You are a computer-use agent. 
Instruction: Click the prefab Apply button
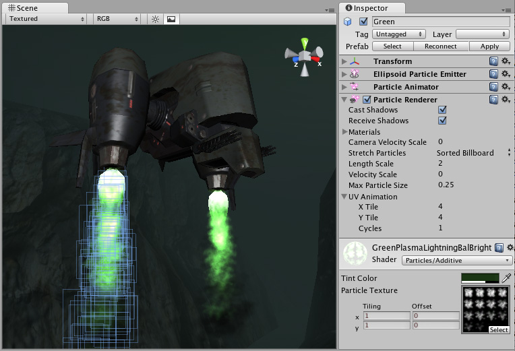(489, 46)
